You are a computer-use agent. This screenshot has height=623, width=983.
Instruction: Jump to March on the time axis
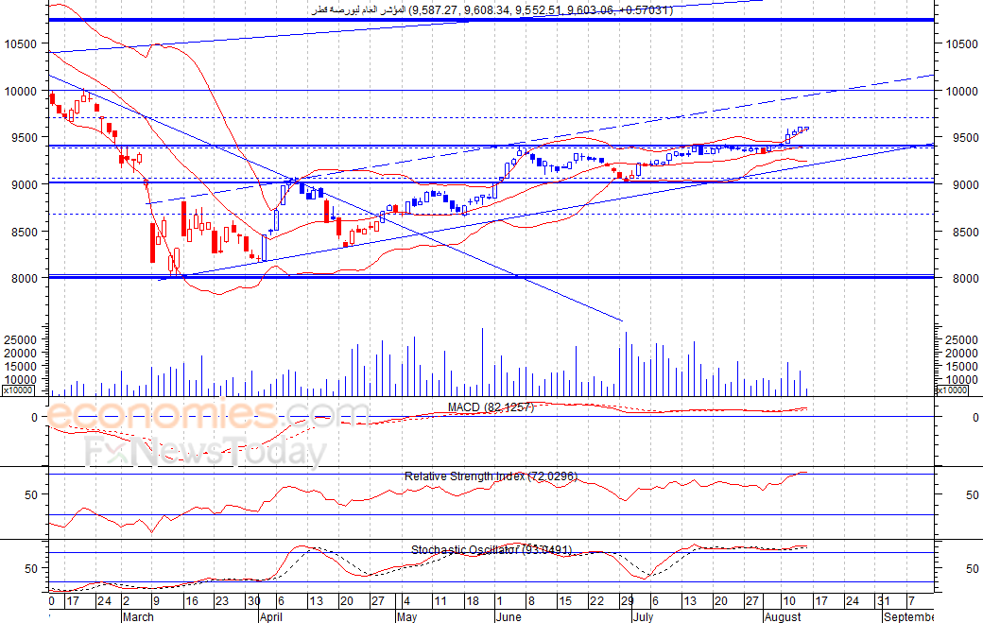pos(138,616)
